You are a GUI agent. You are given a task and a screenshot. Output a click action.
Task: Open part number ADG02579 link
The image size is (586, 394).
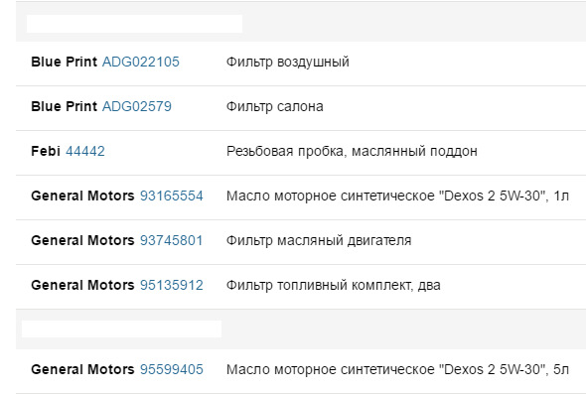pos(137,106)
